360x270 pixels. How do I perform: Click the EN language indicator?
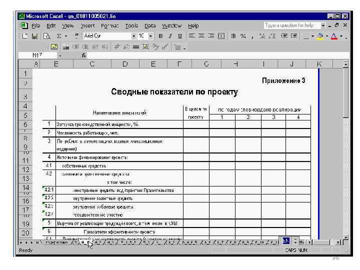(286, 240)
